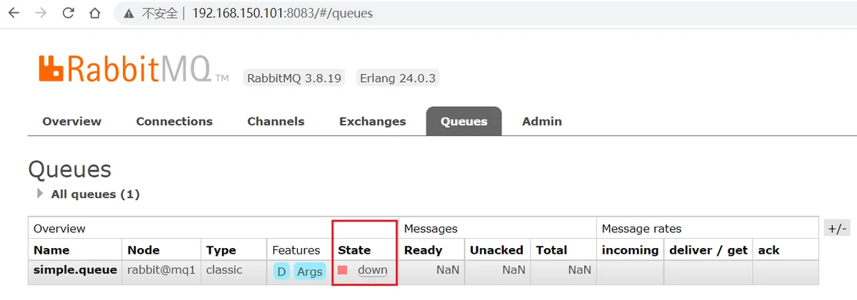The height and width of the screenshot is (300, 857).
Task: Click the D durable feature badge
Action: [281, 271]
